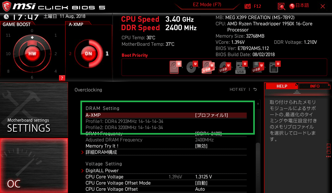This screenshot has width=332, height=193.
Task: Open CPU Core Voltage Offset Mode [自動] dropdown
Action: click(201, 183)
